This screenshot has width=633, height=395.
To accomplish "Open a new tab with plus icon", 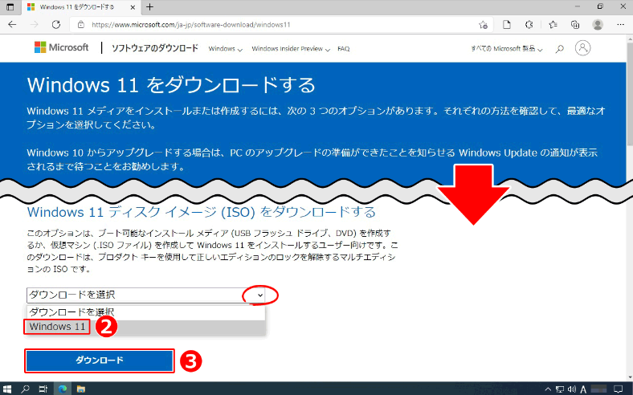I will point(149,7).
